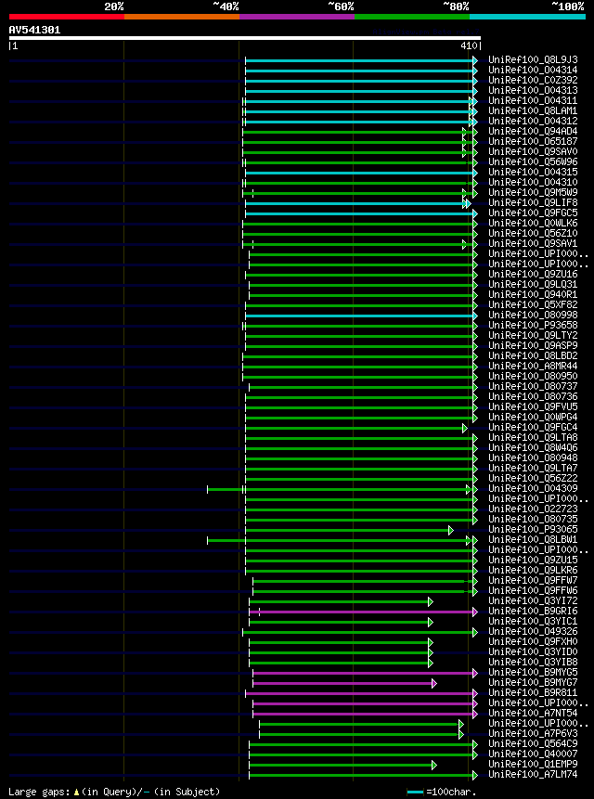Select the UniRef100_O80998 label
Screen dimensions: 594x799
[533, 315]
